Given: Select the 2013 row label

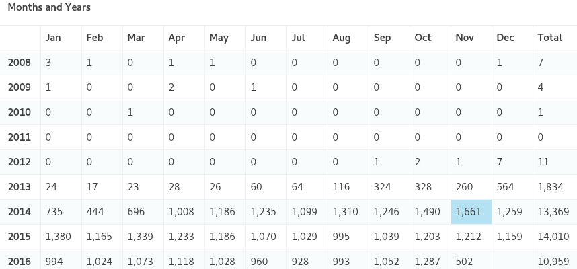Looking at the screenshot, I should pyautogui.click(x=19, y=187).
